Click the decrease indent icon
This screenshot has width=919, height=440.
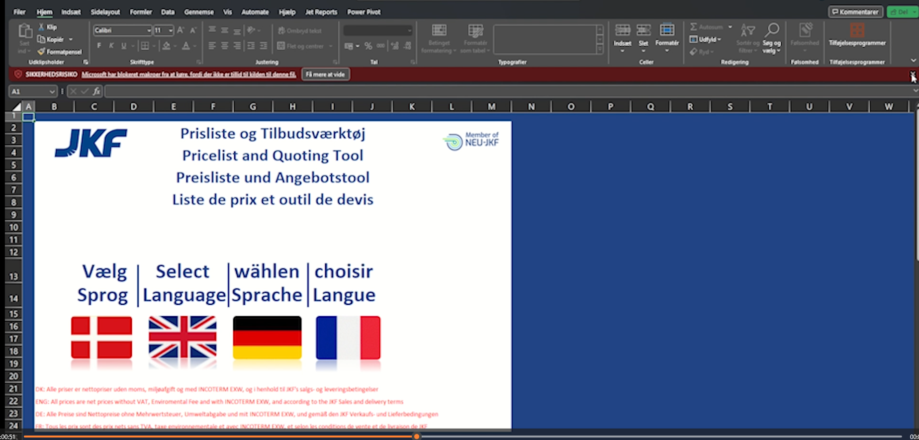click(251, 46)
